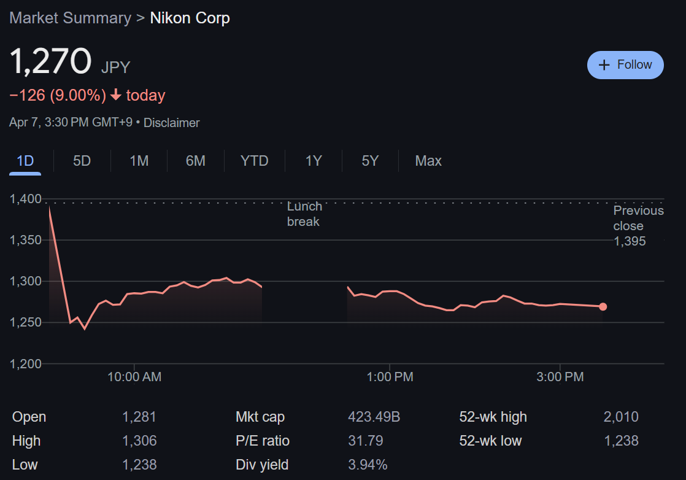Show the 1M price chart
This screenshot has height=480, width=686.
[139, 161]
